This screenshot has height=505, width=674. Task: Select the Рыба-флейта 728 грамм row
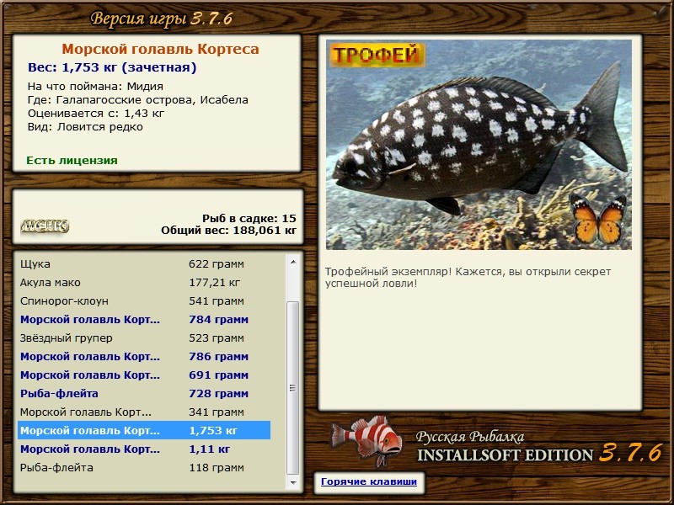[x=144, y=393]
